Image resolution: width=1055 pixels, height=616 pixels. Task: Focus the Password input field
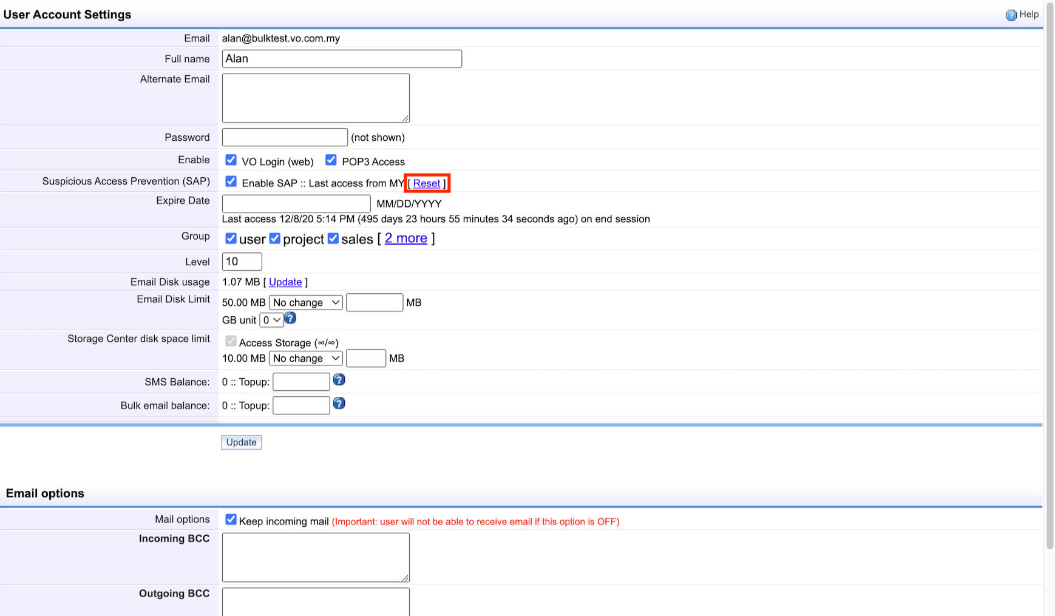pos(285,137)
